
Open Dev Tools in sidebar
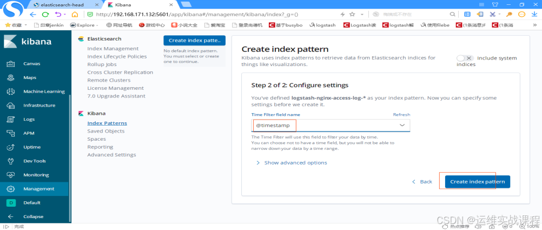[34, 161]
